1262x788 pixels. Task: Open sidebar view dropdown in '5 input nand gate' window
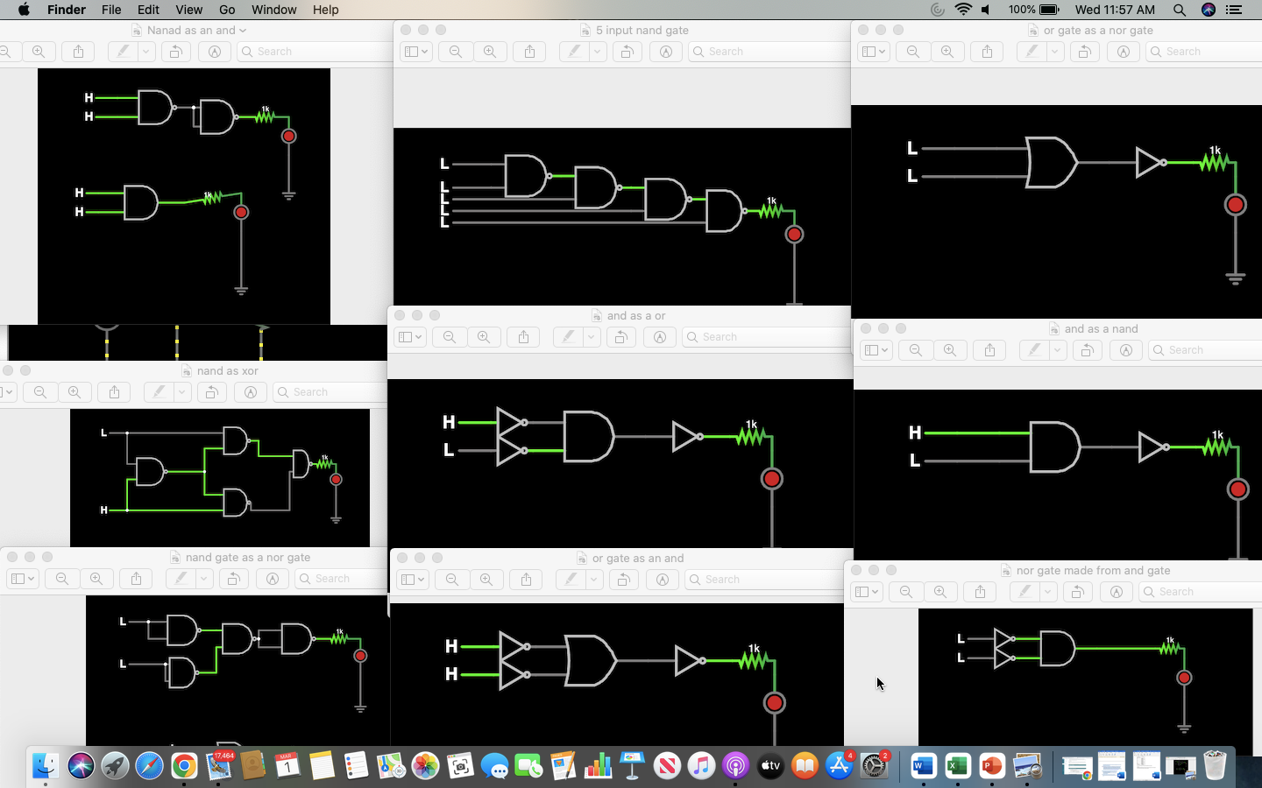point(415,52)
